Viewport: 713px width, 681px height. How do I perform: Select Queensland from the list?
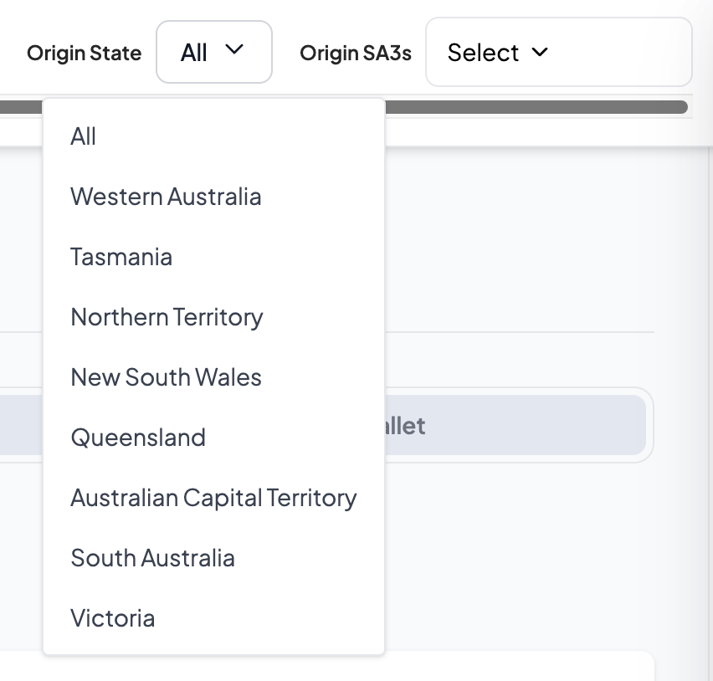pos(138,438)
